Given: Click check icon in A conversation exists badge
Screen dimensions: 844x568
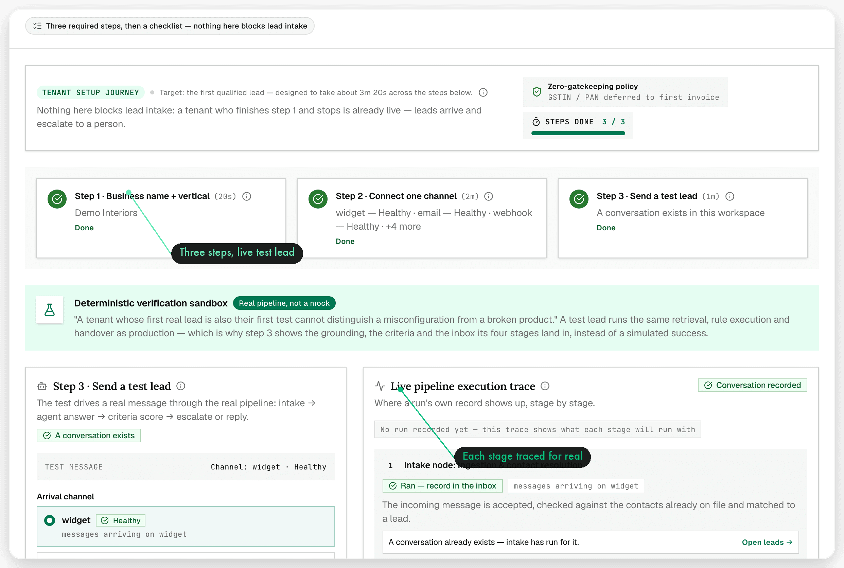Looking at the screenshot, I should click(x=47, y=436).
